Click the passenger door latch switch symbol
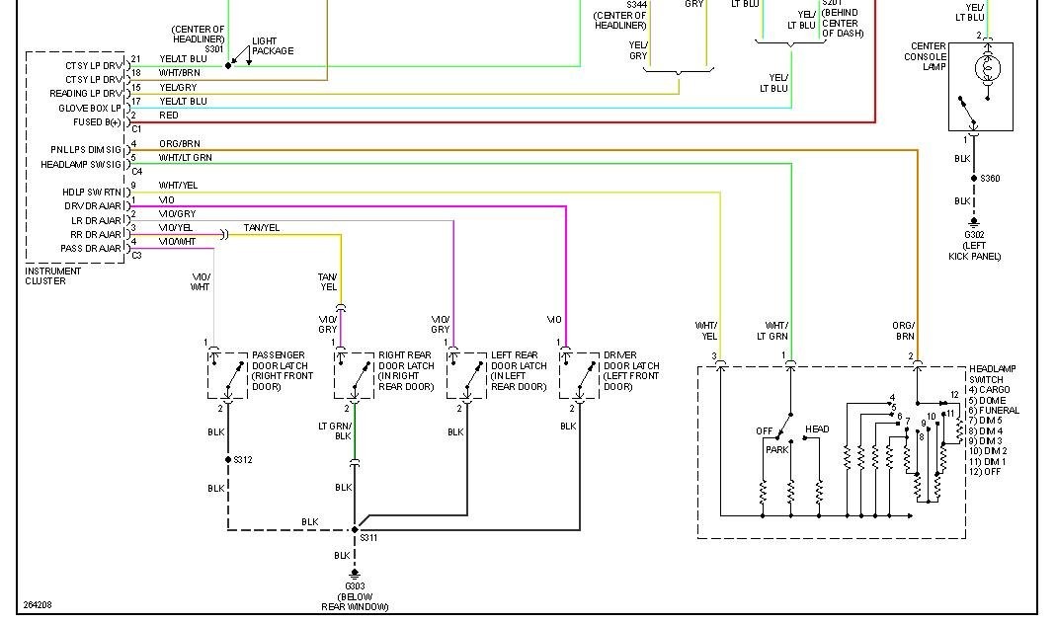 pyautogui.click(x=227, y=375)
